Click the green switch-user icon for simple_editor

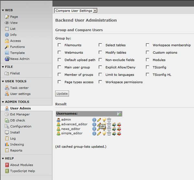pyautogui.click(x=114, y=133)
